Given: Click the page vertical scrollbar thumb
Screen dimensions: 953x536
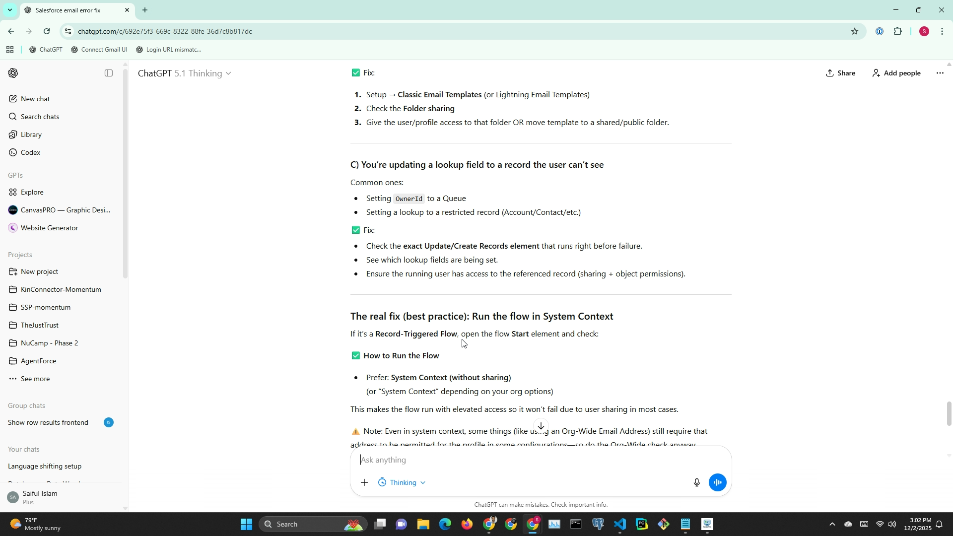Looking at the screenshot, I should click(x=949, y=413).
